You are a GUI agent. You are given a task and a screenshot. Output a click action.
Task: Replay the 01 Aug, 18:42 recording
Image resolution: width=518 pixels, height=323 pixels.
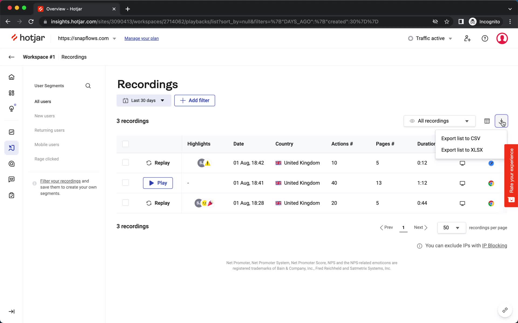coord(158,163)
